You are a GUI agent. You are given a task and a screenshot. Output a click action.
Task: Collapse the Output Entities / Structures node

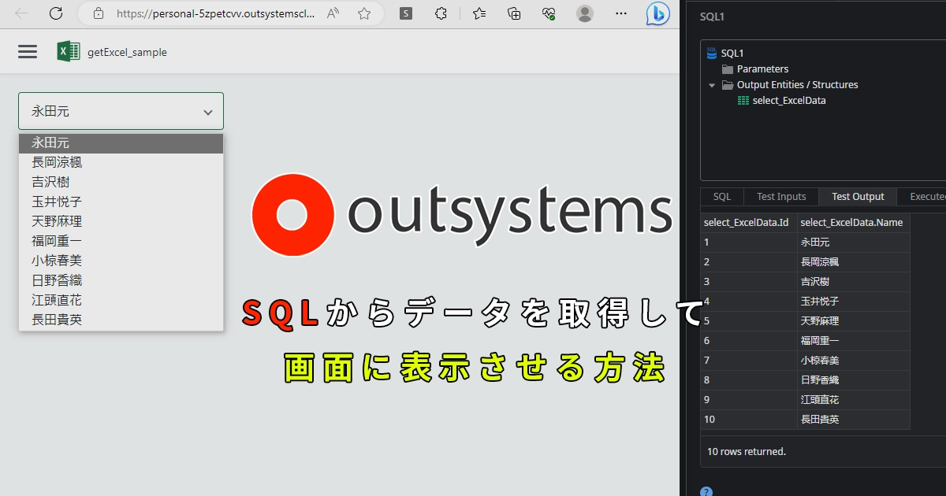pyautogui.click(x=712, y=85)
